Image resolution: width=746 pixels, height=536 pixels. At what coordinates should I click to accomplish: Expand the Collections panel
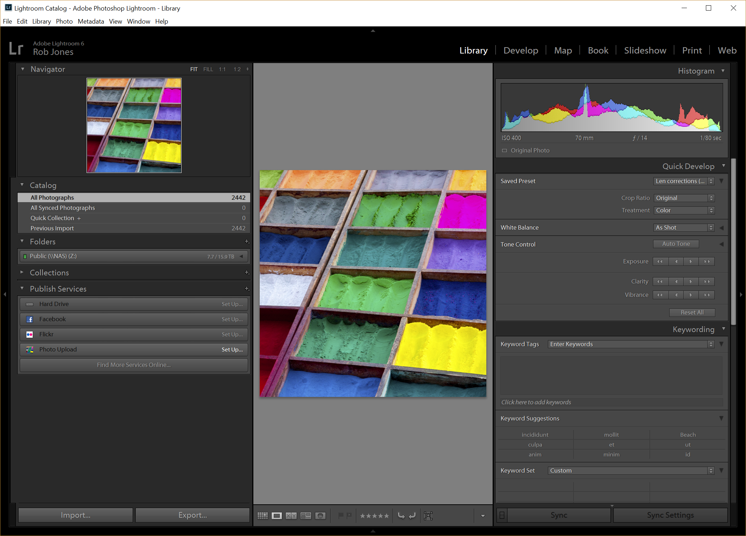tap(22, 272)
